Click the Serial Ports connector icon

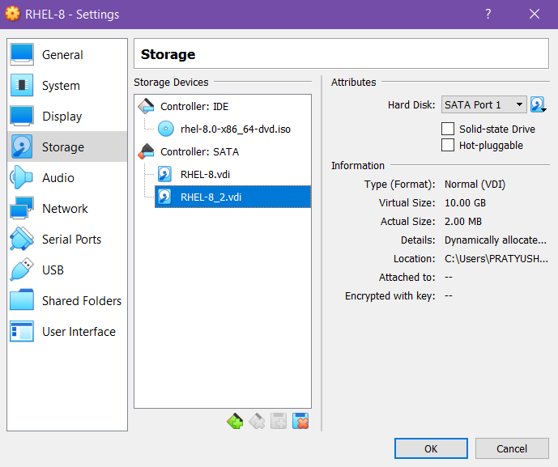click(22, 240)
